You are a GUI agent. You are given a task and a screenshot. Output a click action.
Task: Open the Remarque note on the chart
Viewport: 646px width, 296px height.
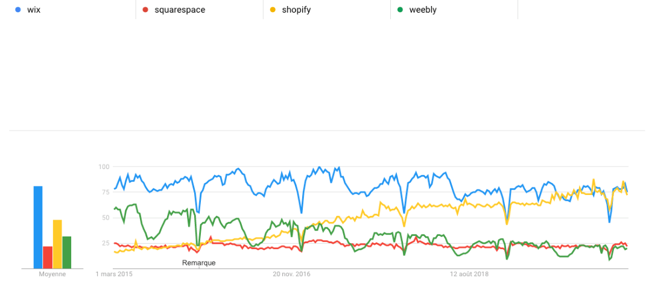(x=198, y=263)
